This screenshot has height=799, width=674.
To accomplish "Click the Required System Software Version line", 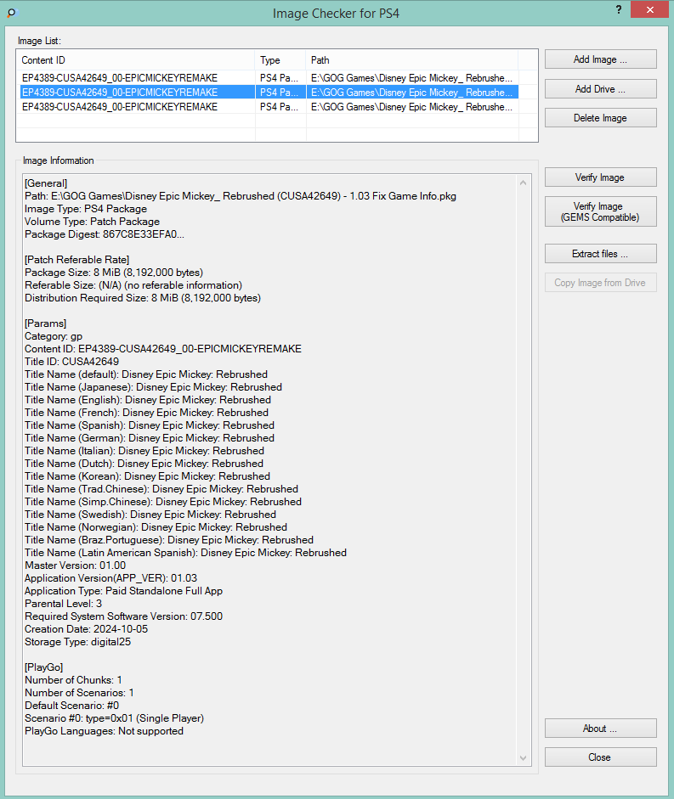I will pyautogui.click(x=124, y=616).
